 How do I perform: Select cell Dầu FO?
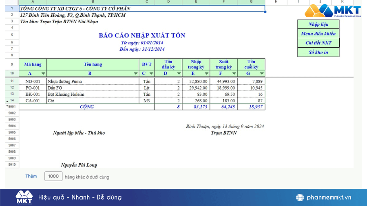click(x=93, y=88)
